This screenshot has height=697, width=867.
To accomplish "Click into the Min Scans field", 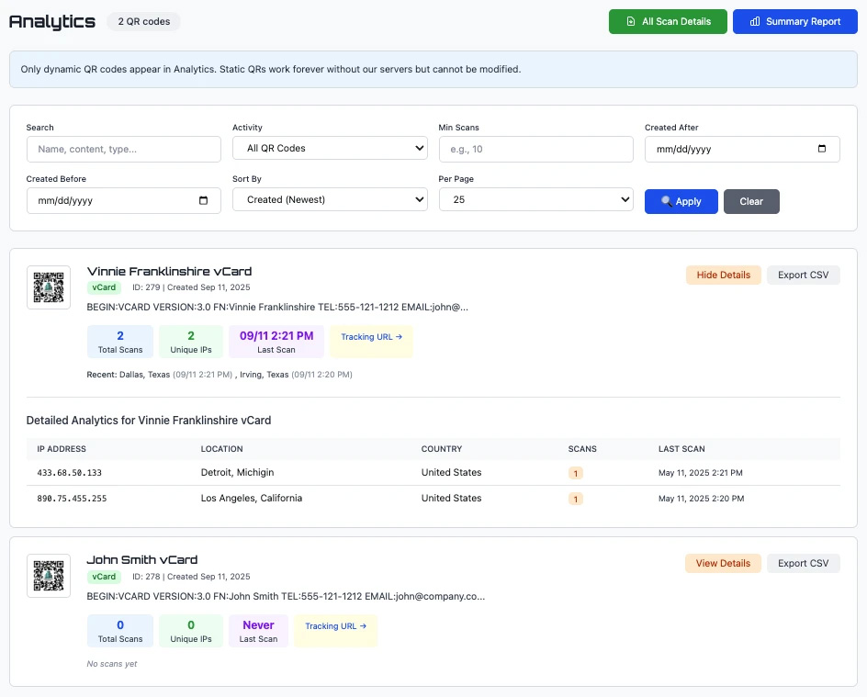I will tap(535, 149).
